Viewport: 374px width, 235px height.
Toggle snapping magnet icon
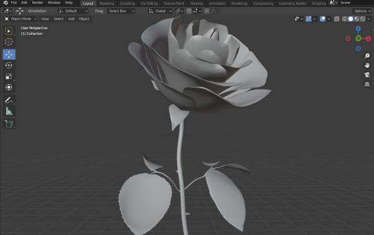(189, 11)
